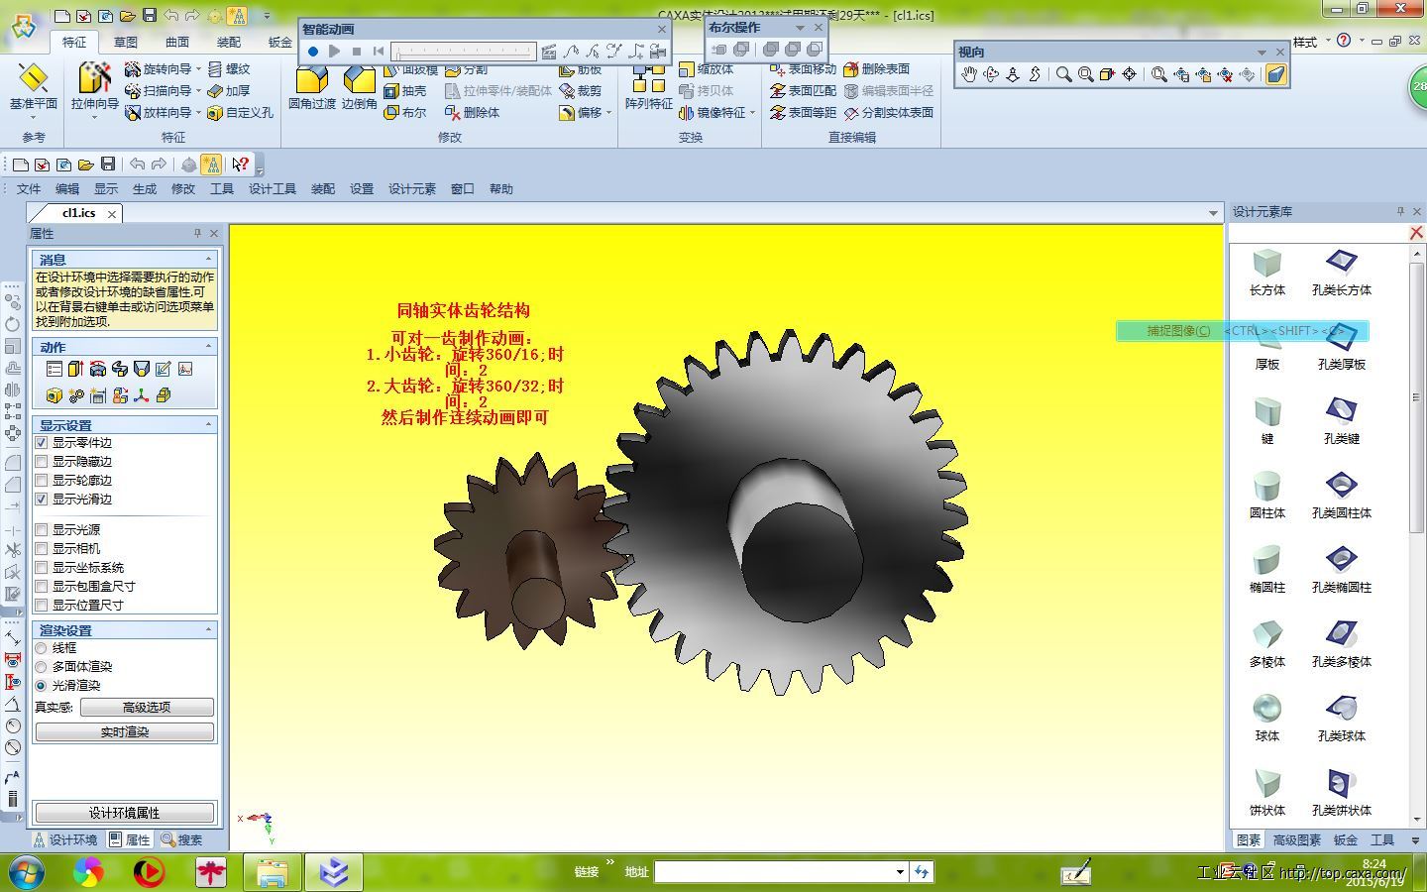Viewport: 1427px width, 892px height.
Task: Select 线框 wireframe radio button
Action: click(x=42, y=648)
